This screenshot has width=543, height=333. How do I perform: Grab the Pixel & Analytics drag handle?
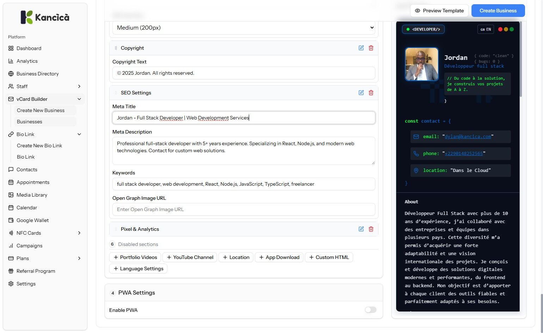(116, 229)
